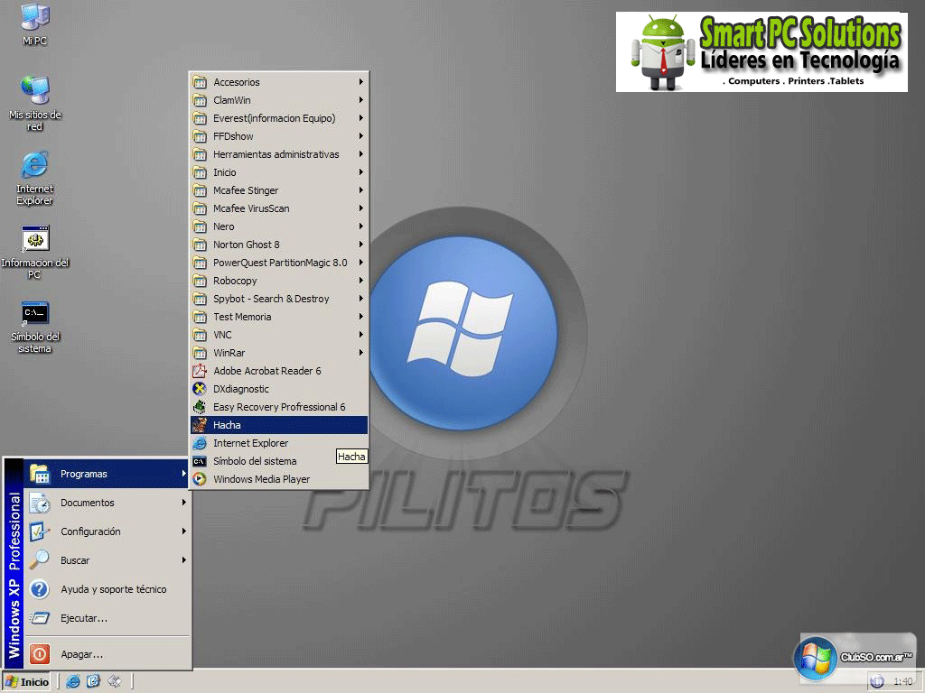This screenshot has width=925, height=693.
Task: Click the red Apagar power icon
Action: (x=40, y=653)
